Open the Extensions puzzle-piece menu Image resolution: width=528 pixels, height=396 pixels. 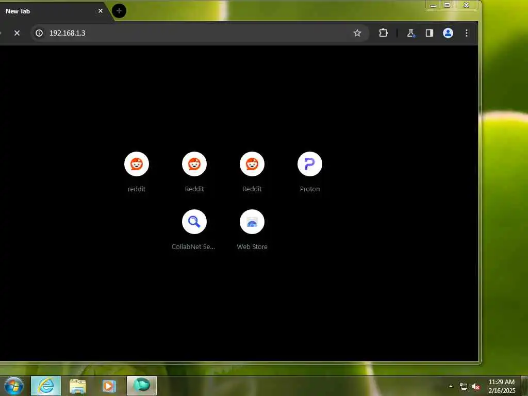383,33
